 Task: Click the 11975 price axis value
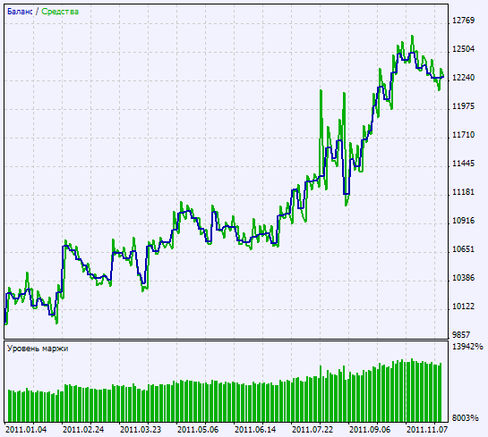coord(463,106)
